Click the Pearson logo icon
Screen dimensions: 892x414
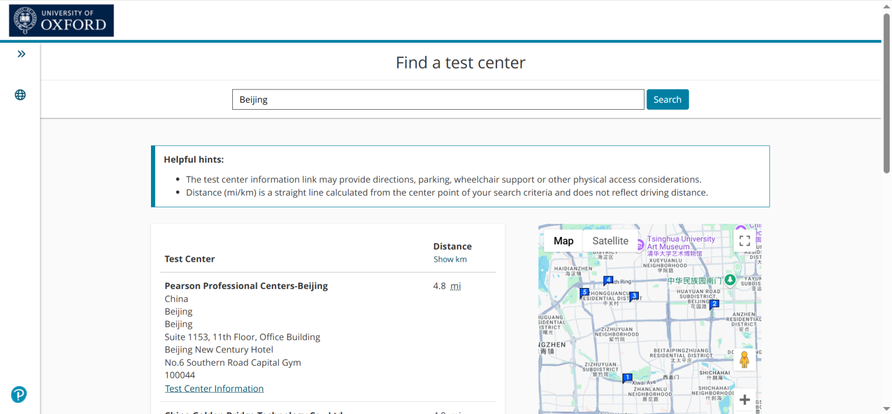coord(19,395)
